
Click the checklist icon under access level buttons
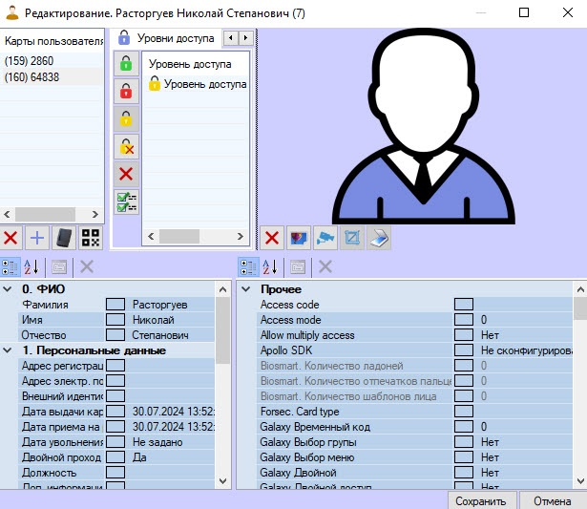point(125,201)
